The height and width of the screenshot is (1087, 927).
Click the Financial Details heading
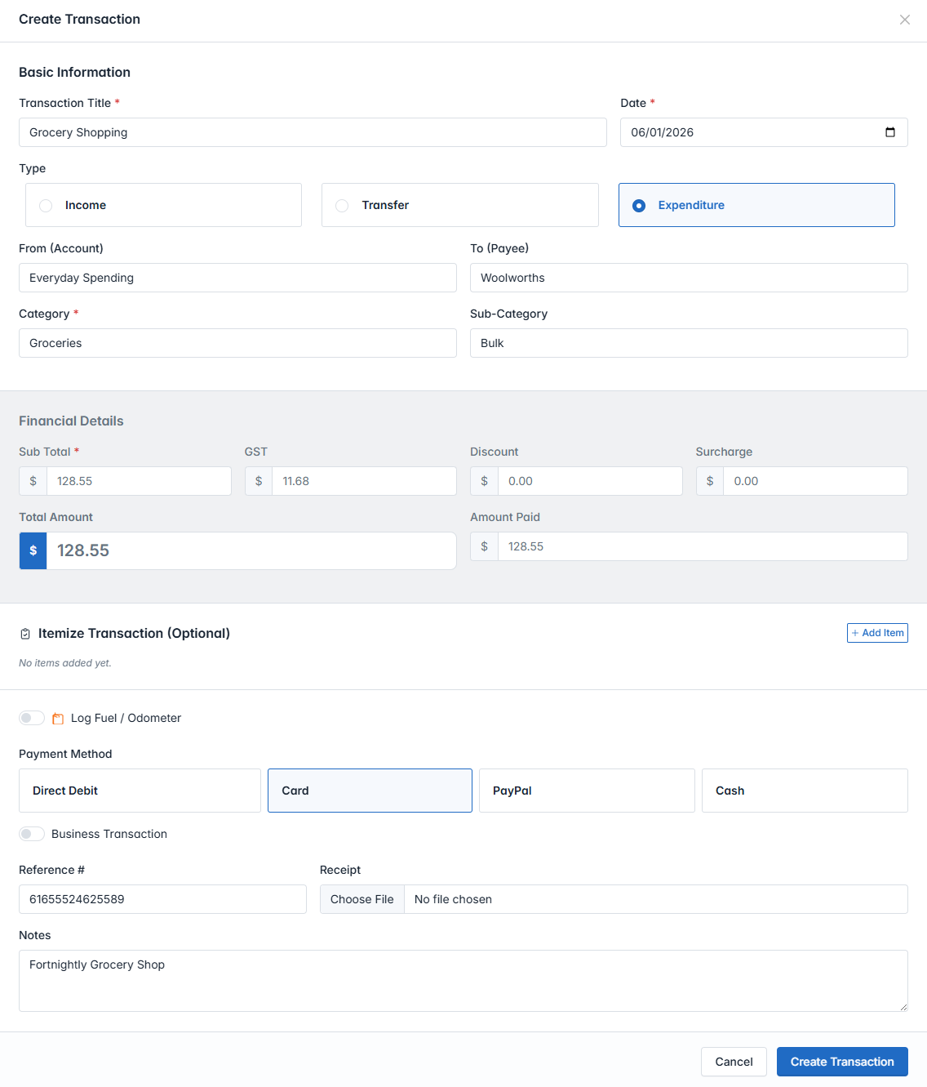[71, 421]
